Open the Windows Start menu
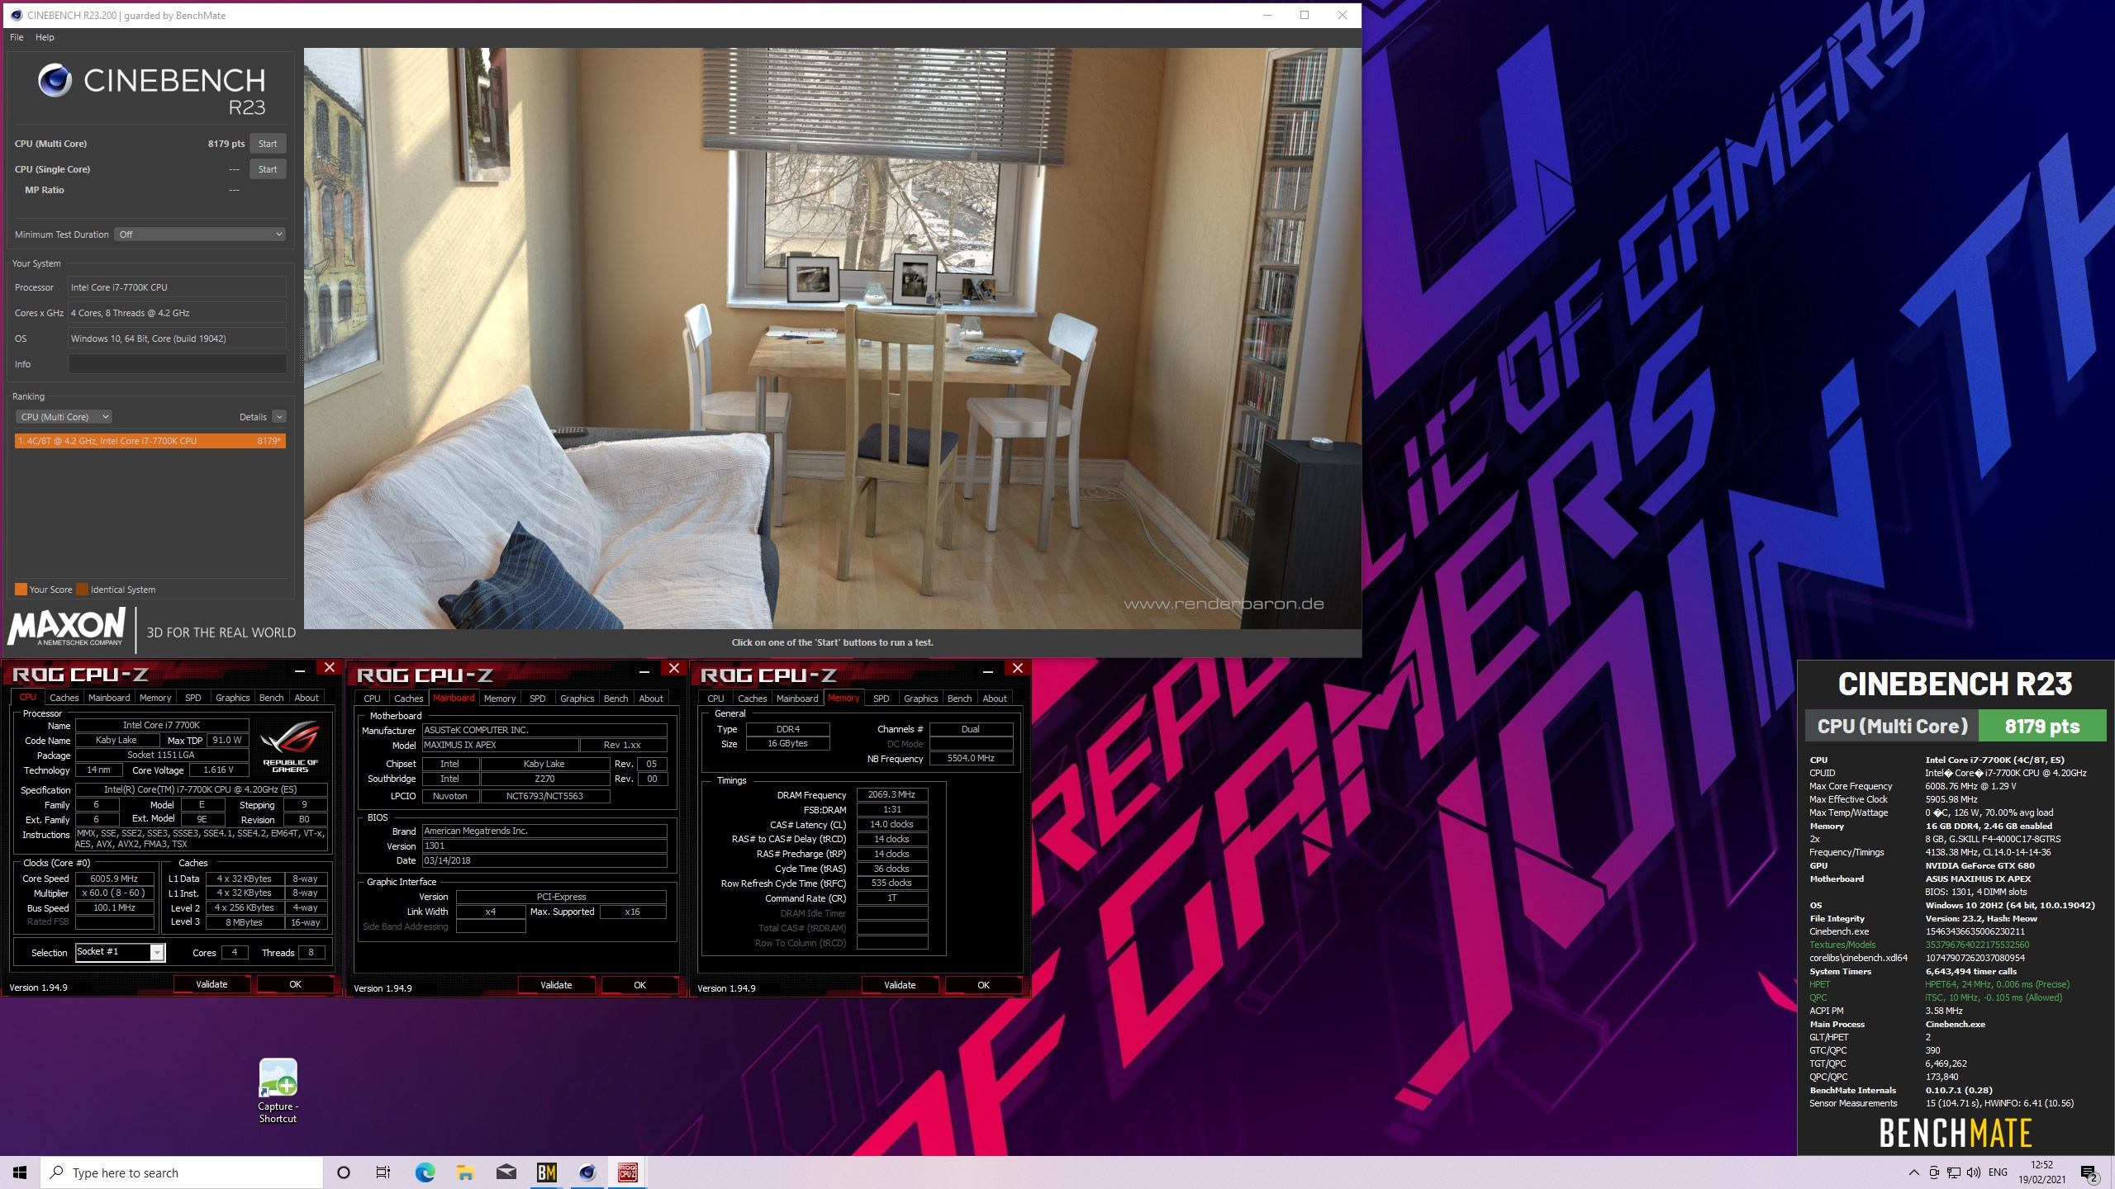Screen dimensions: 2115x1189 (x=20, y=1172)
